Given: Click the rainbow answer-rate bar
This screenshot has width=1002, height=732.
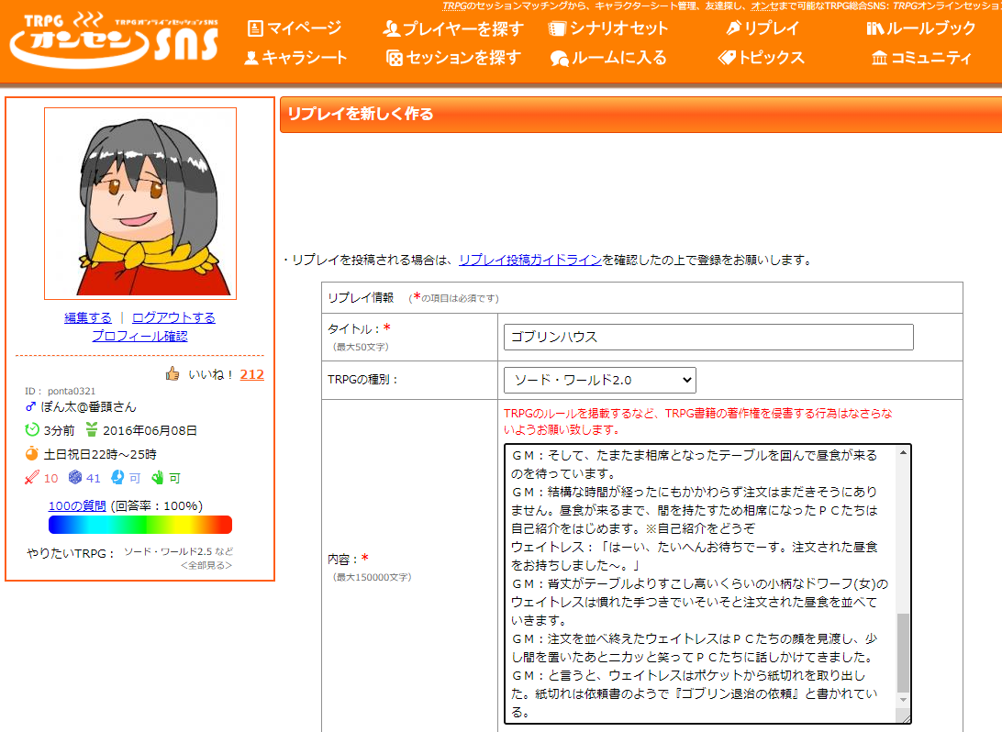Looking at the screenshot, I should [x=140, y=525].
